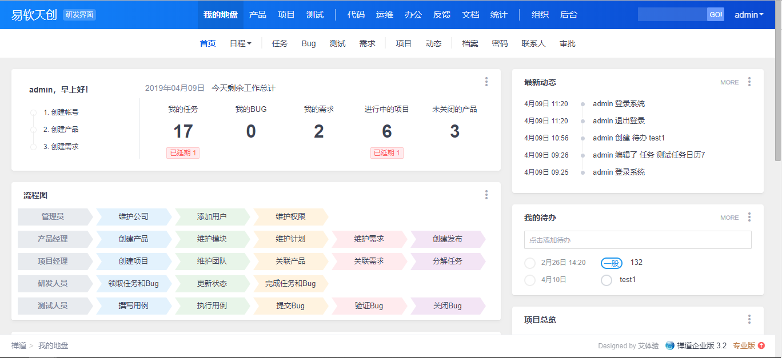Click the 一般 priority tag on the todo
Viewport: 782px width, 358px height.
tap(611, 263)
